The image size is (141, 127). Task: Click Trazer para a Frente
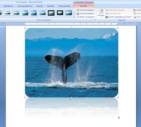click(x=115, y=10)
